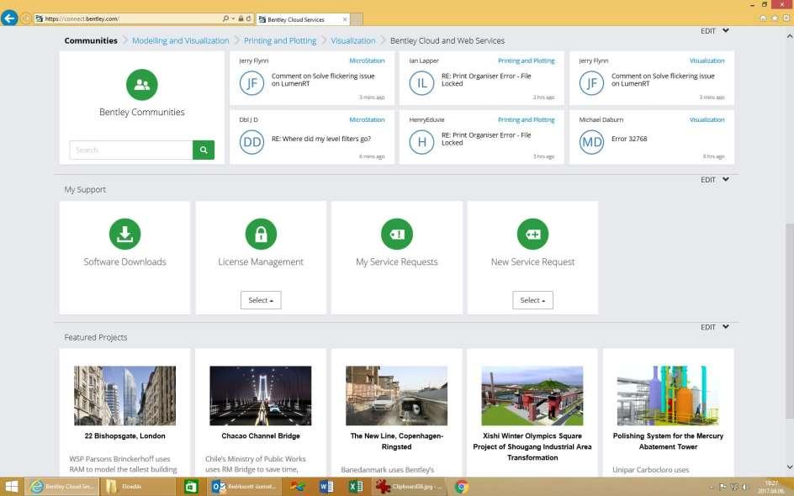Click '22 Bishopsgate, London' title
This screenshot has height=496, width=794.
[125, 435]
